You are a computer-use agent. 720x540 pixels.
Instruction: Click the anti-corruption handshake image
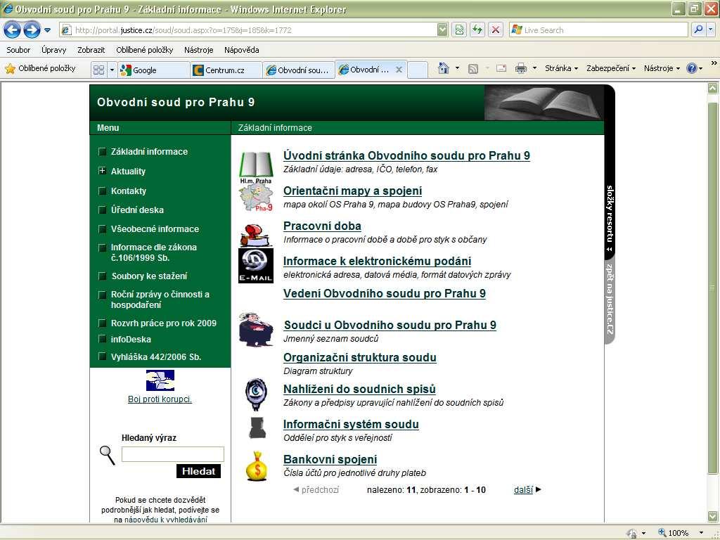pyautogui.click(x=160, y=380)
